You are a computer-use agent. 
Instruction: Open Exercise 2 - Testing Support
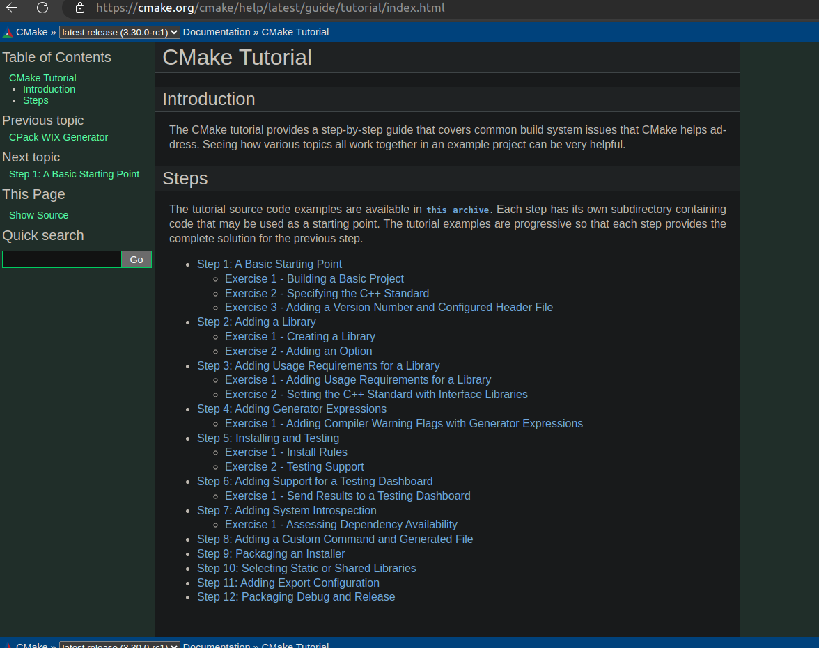(295, 467)
